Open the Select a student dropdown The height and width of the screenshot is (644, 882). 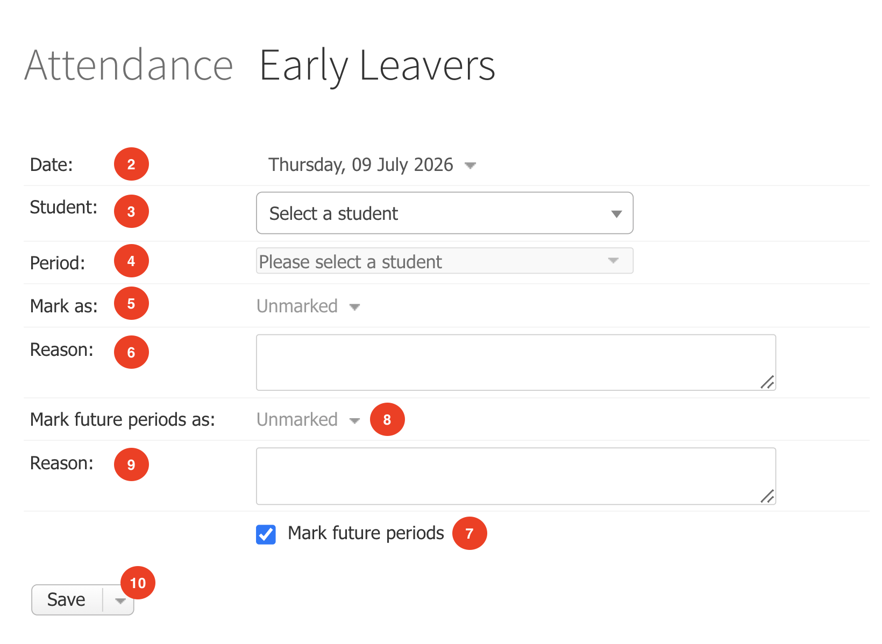445,213
